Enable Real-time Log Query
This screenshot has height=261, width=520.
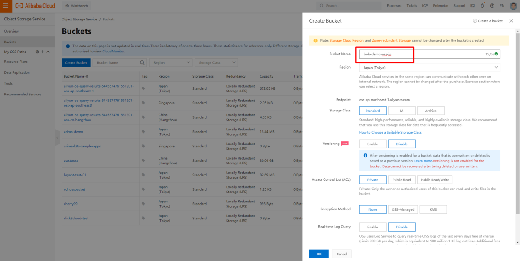click(373, 227)
